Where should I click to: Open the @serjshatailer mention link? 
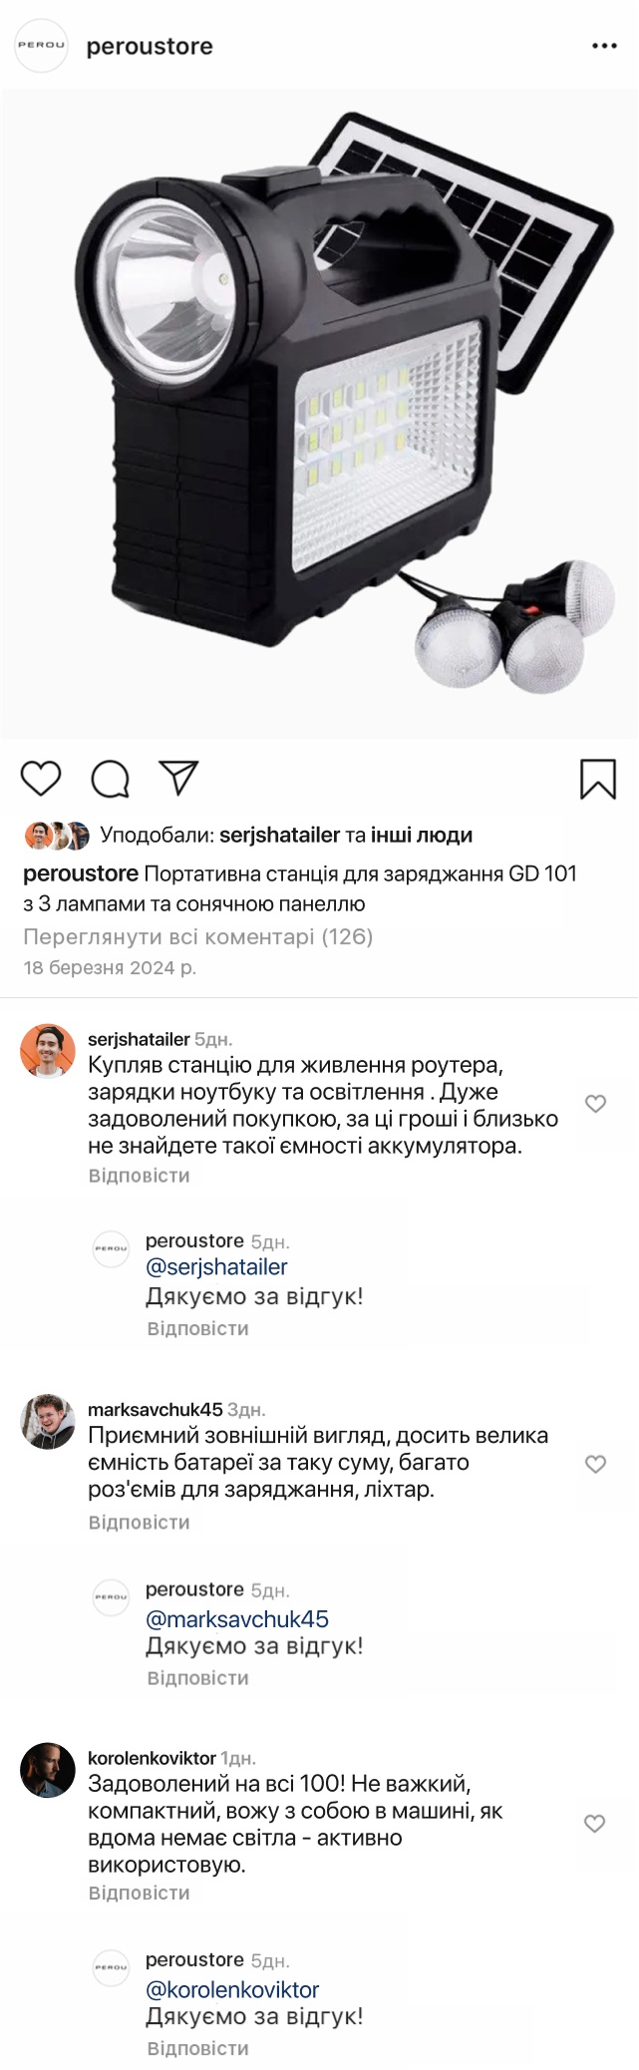click(216, 1267)
